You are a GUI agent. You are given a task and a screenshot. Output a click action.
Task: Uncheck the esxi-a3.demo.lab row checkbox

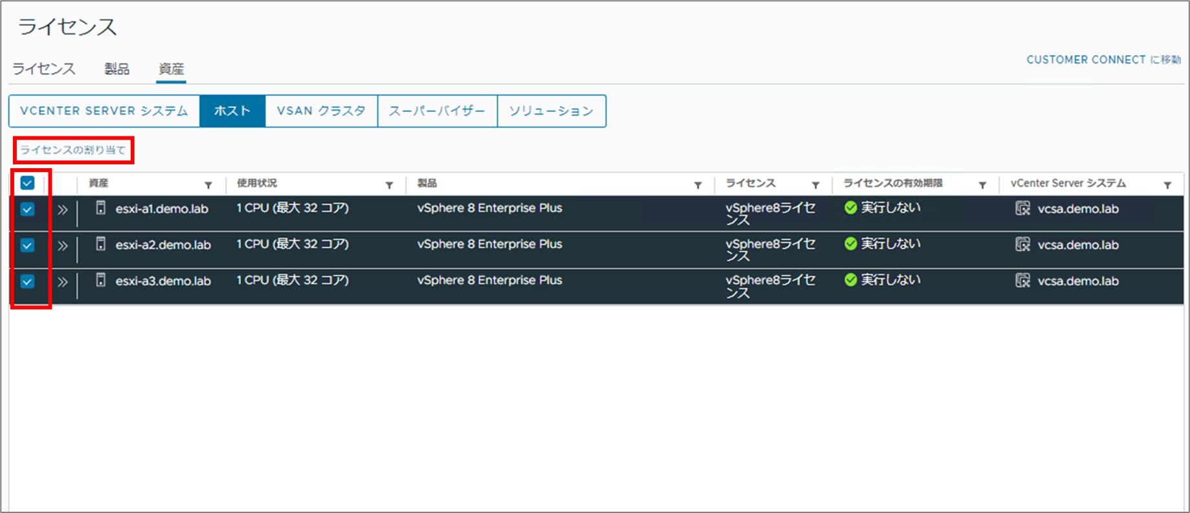point(27,282)
